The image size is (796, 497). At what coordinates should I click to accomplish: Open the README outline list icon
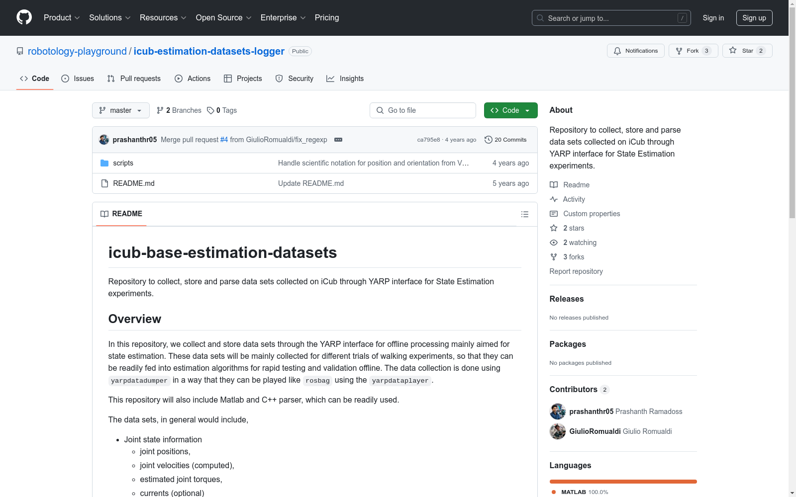pyautogui.click(x=525, y=214)
